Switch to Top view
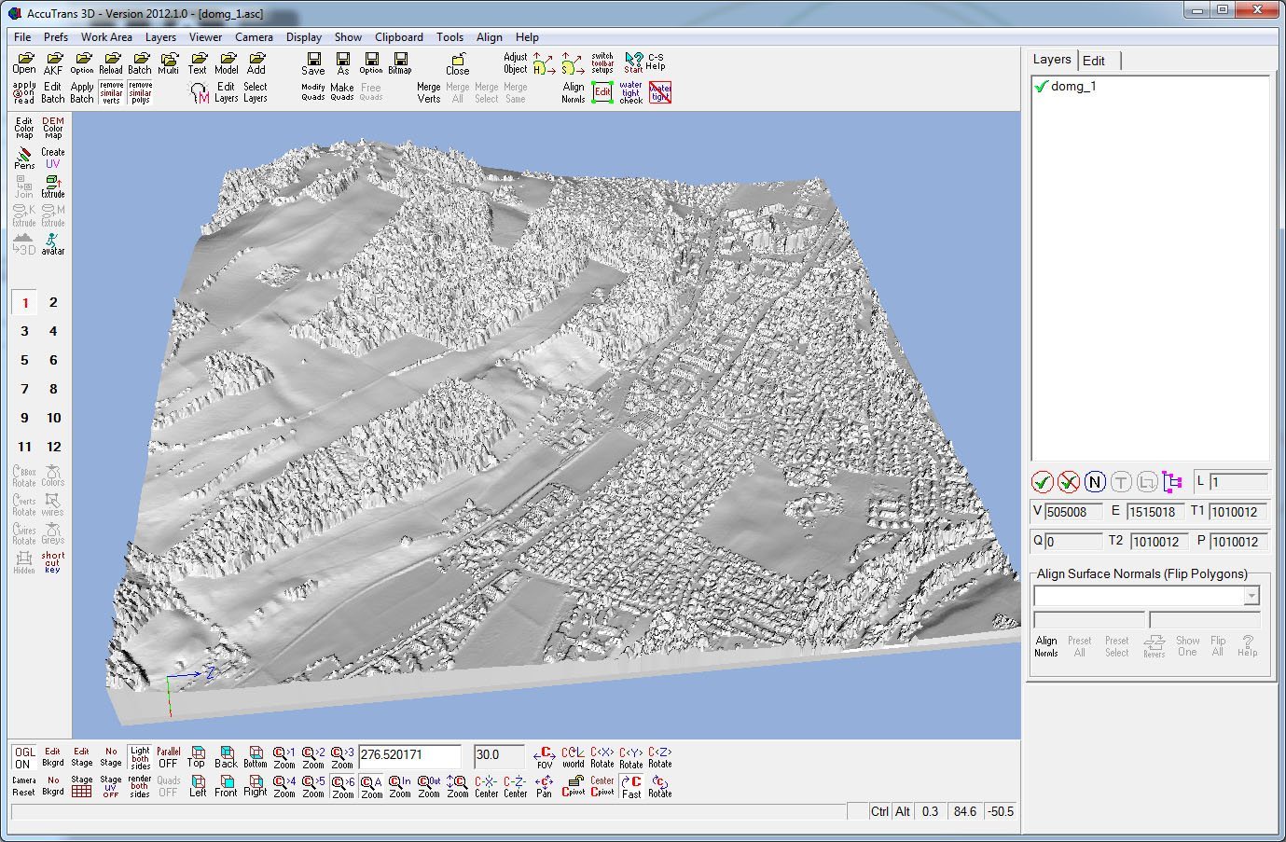Viewport: 1286px width, 842px height. click(197, 756)
